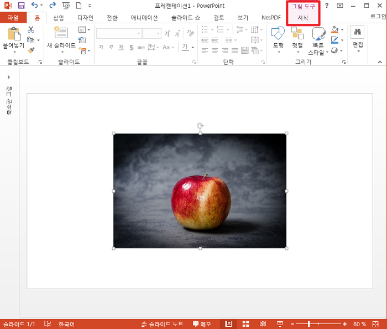Align text left
The width and height of the screenshot is (387, 329).
coord(205,50)
